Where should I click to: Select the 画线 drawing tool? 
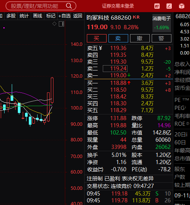pos(38,16)
